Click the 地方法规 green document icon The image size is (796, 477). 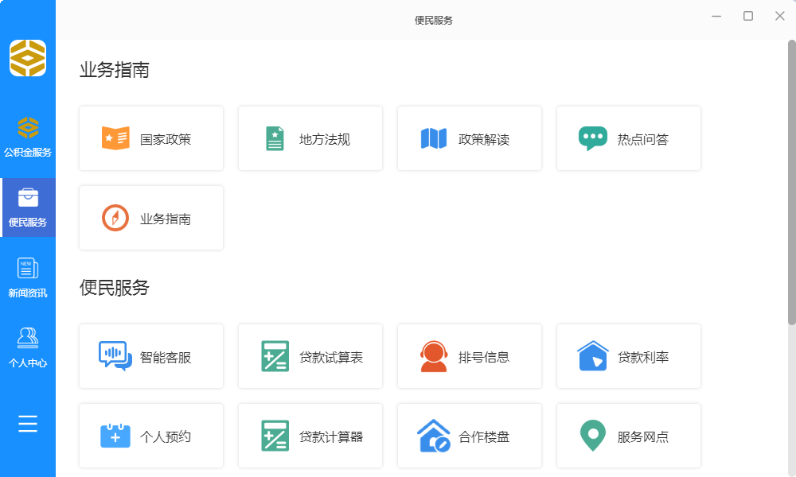coord(275,138)
